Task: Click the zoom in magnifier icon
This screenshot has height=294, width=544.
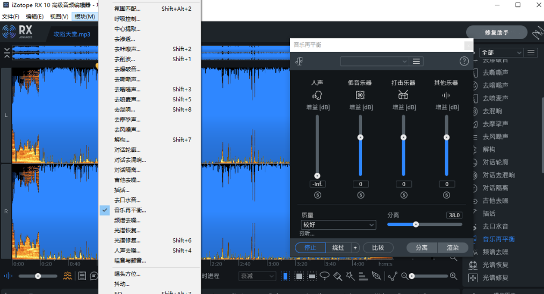Action: pos(454,276)
